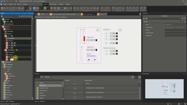Select Примитивы category in palette
This screenshot has height=105, width=187.
pos(49,85)
